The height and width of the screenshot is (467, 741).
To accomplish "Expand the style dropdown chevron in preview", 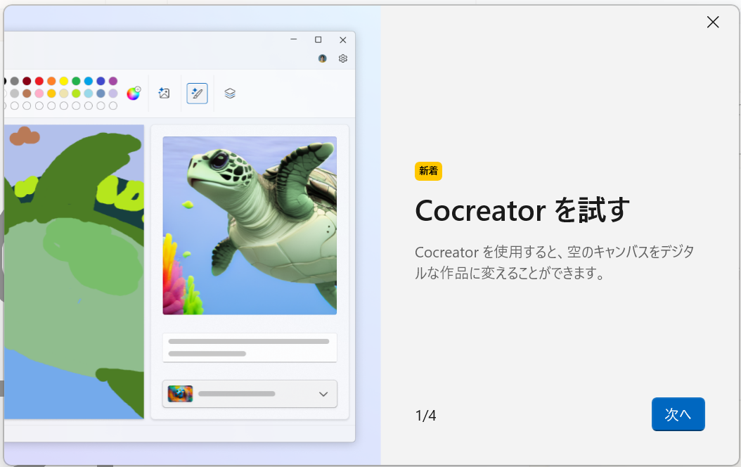I will 323,394.
